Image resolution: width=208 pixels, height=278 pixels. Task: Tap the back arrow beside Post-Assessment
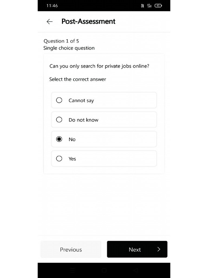[50, 22]
